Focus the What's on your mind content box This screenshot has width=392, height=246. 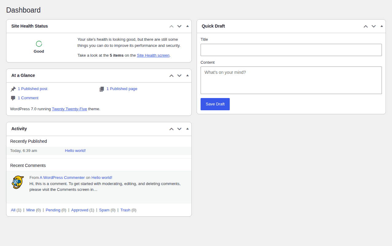[x=291, y=80]
